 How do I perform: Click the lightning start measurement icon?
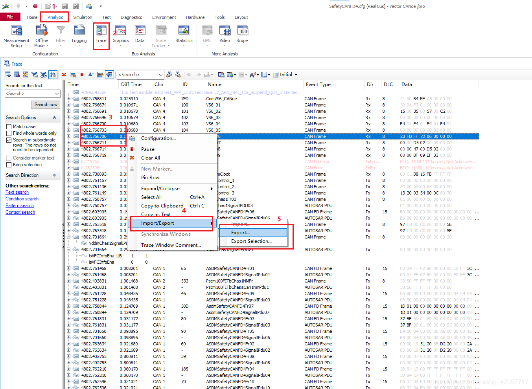coord(18,6)
